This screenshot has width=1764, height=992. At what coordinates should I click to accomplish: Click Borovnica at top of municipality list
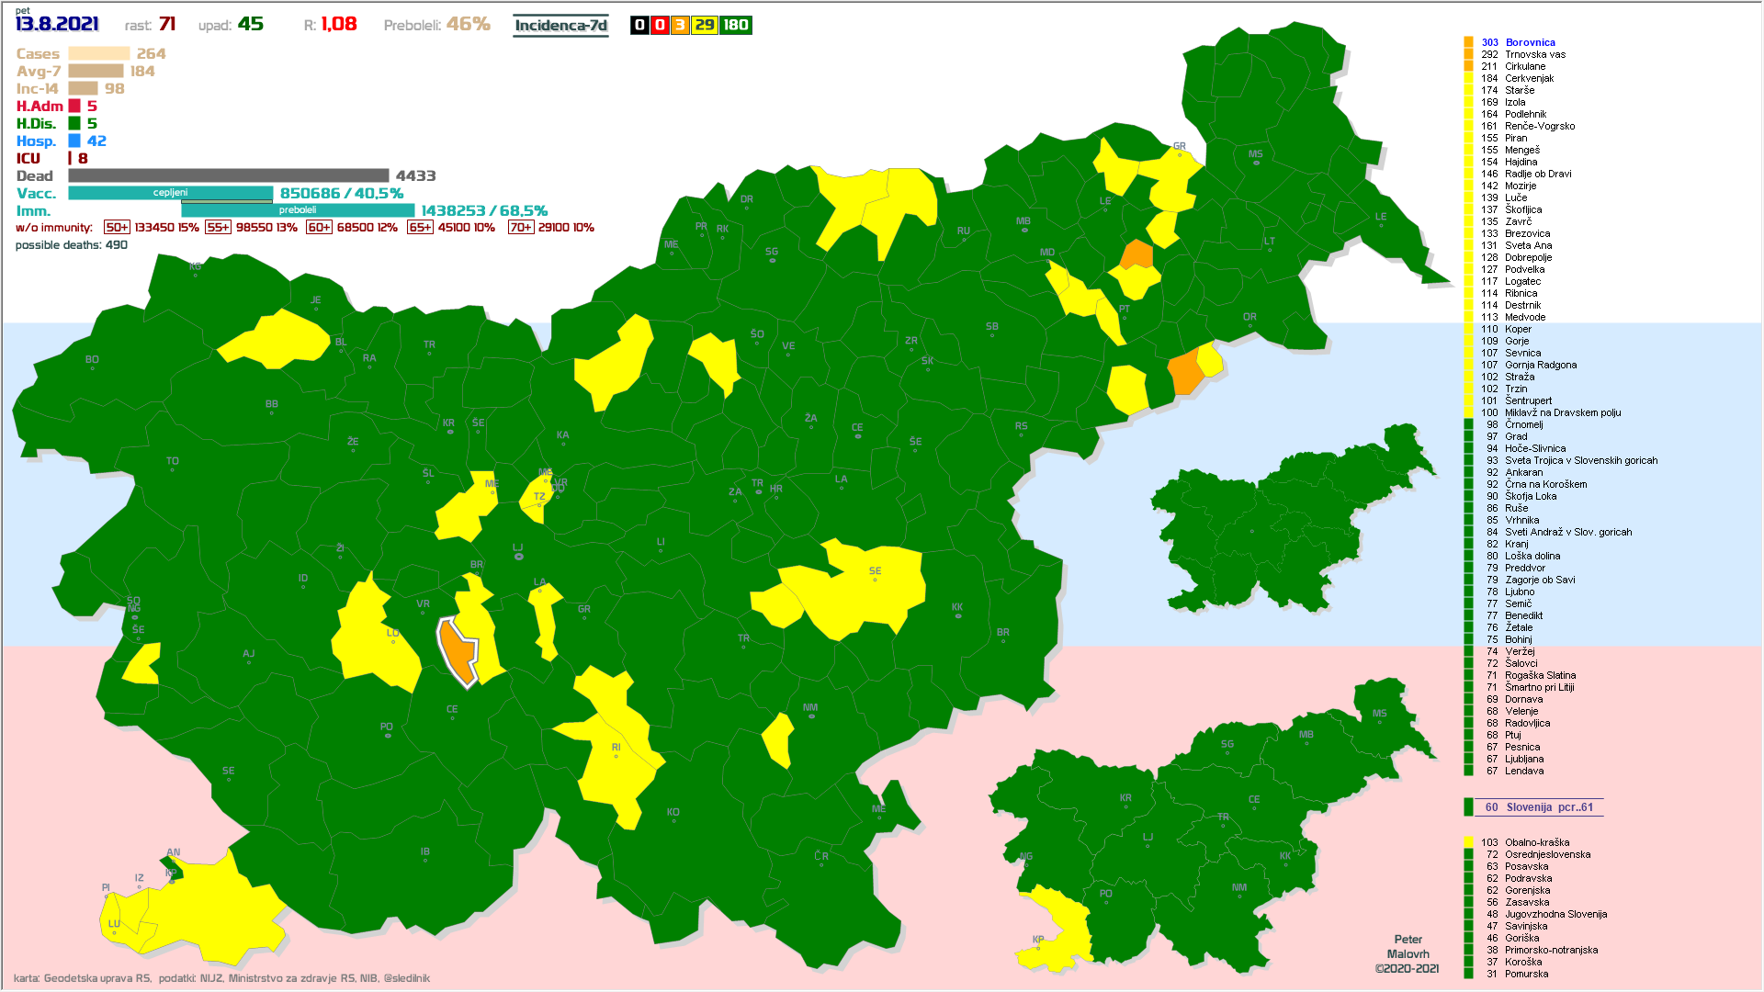click(1530, 42)
